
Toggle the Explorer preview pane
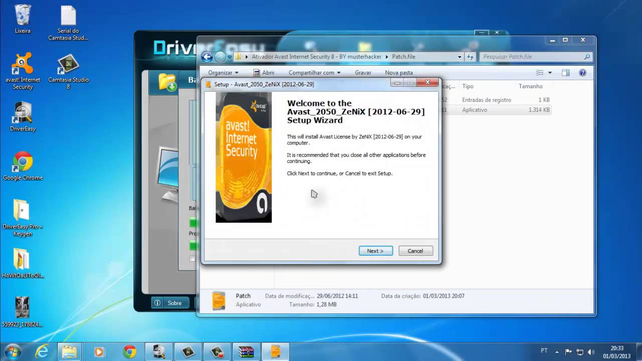coord(566,73)
